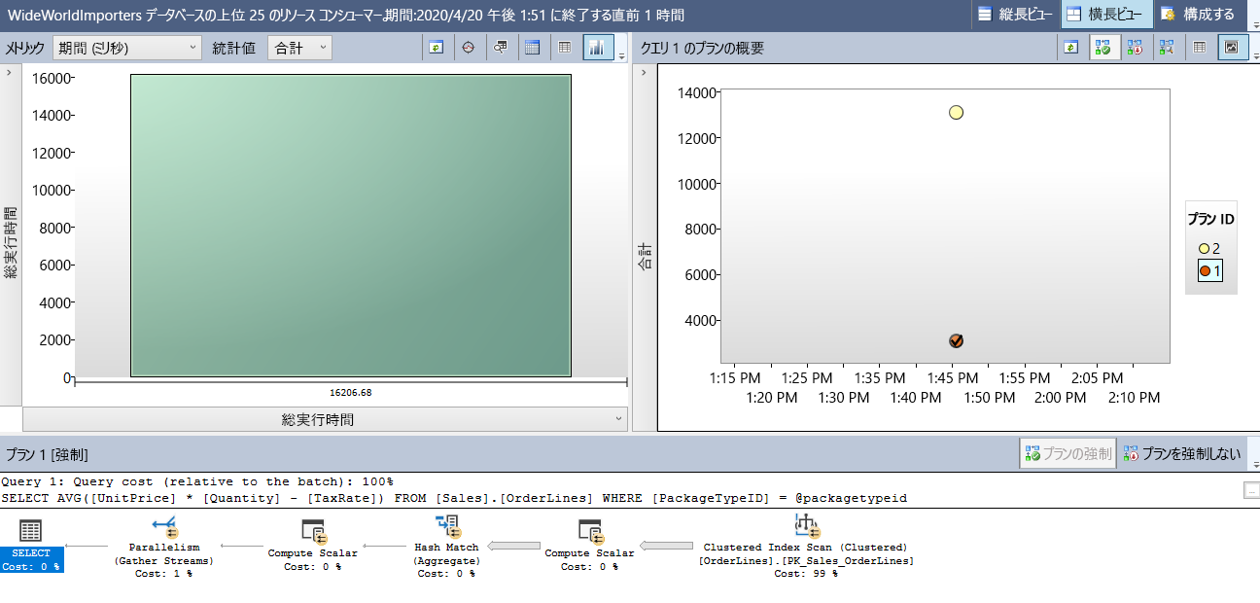Open the 総実行時間 x-axis dropdown

[x=325, y=419]
